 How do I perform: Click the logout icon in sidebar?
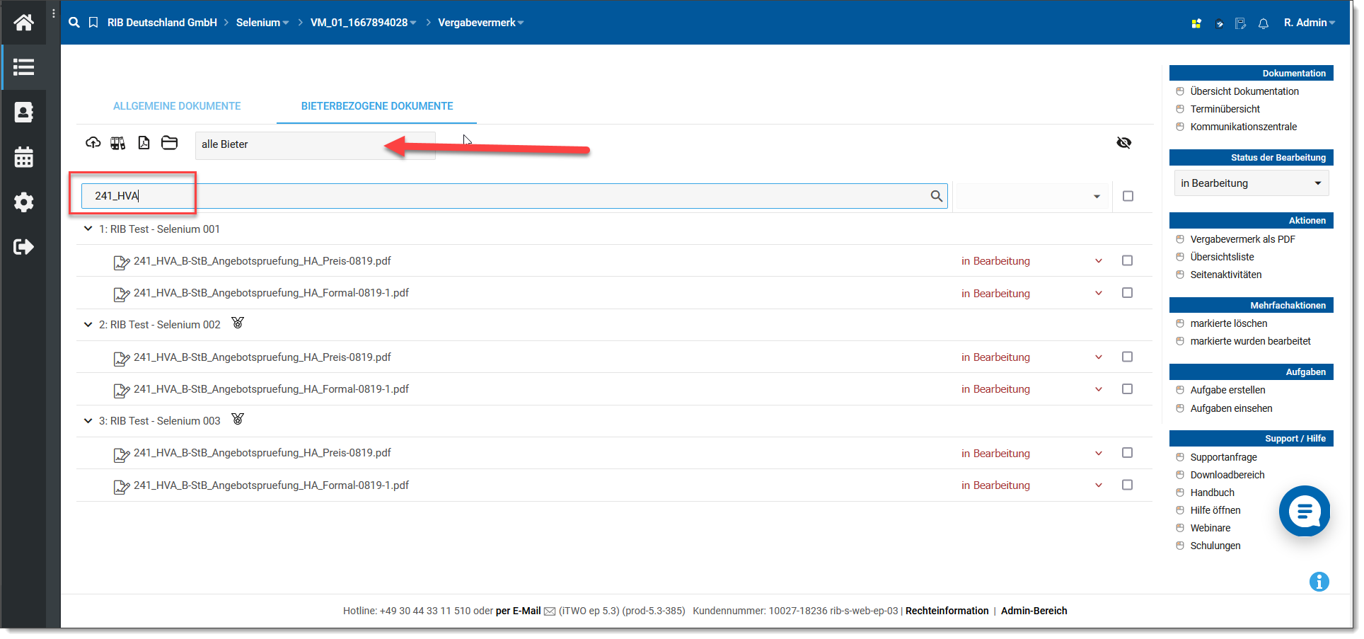[23, 247]
